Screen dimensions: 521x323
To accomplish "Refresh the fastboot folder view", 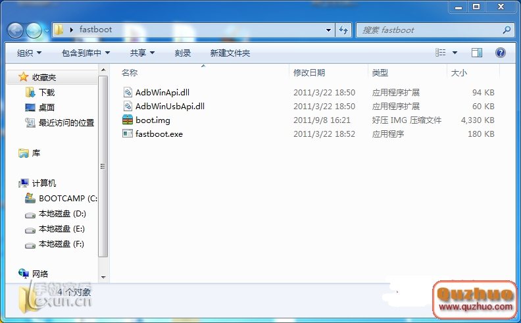I will click(x=343, y=30).
